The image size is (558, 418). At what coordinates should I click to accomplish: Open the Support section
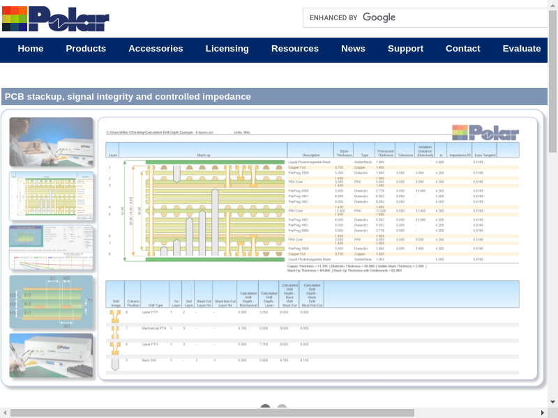click(x=405, y=49)
